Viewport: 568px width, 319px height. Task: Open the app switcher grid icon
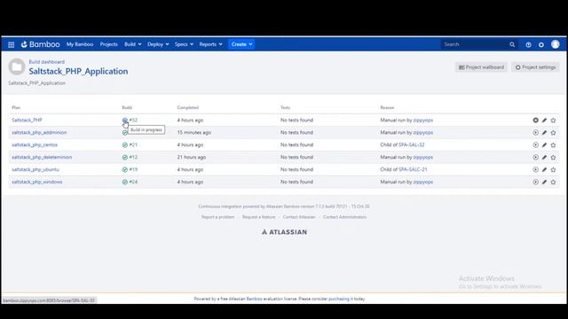[12, 44]
